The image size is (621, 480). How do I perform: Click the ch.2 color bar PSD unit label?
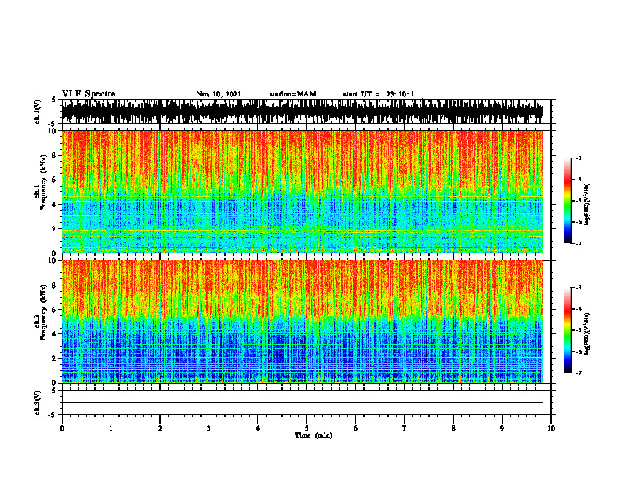[587, 333]
